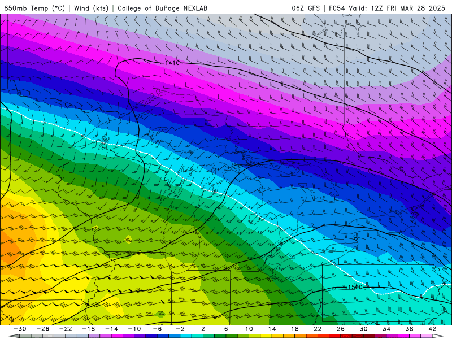Click the 38 value on the color scale

[409, 329]
